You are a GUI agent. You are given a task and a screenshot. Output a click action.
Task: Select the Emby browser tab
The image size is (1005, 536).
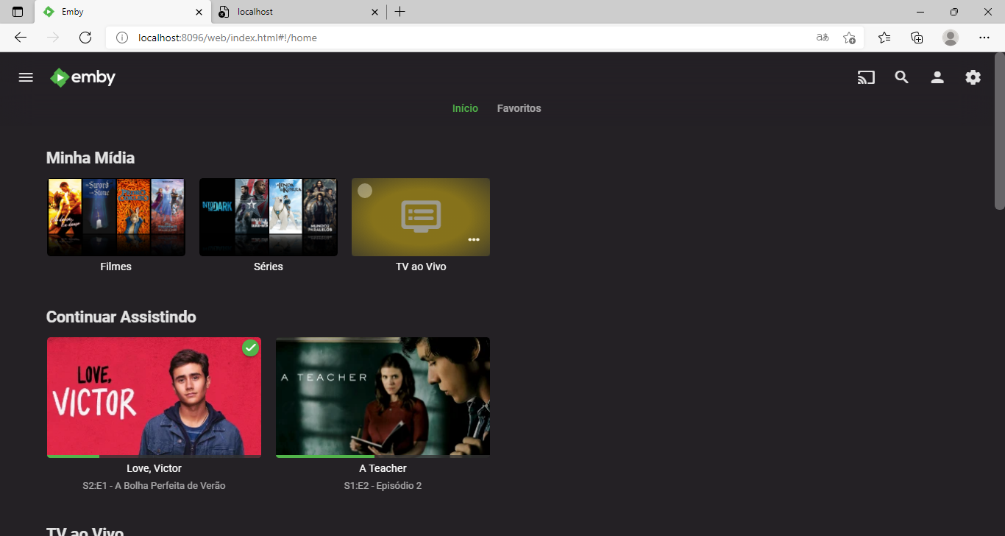[x=123, y=12]
